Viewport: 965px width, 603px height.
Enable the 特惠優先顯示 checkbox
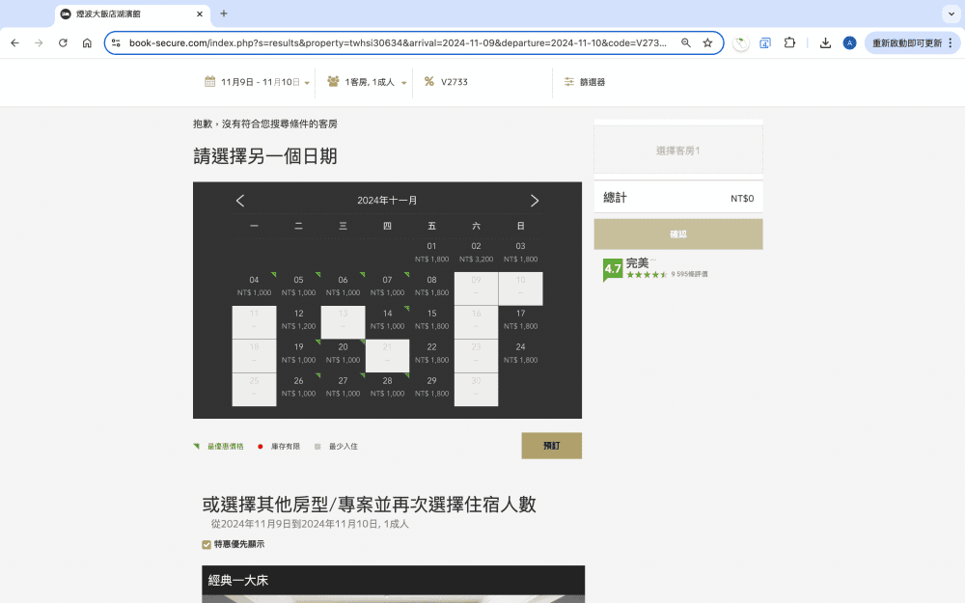(x=206, y=543)
